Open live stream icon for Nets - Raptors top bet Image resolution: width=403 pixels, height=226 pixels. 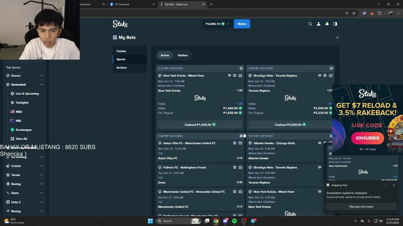pyautogui.click(x=320, y=76)
